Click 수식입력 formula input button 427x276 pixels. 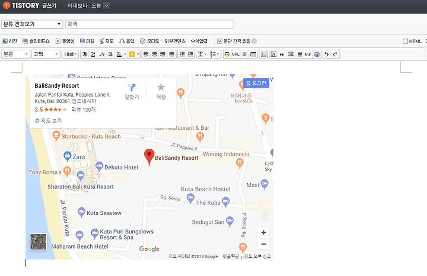tap(199, 41)
